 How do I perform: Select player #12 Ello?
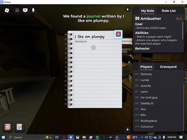[158, 115]
